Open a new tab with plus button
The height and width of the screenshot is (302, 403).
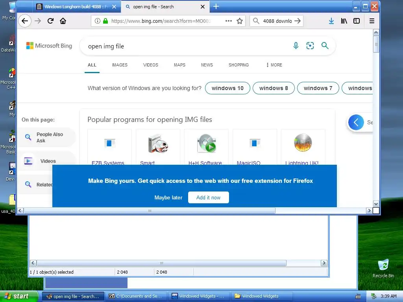click(x=216, y=6)
